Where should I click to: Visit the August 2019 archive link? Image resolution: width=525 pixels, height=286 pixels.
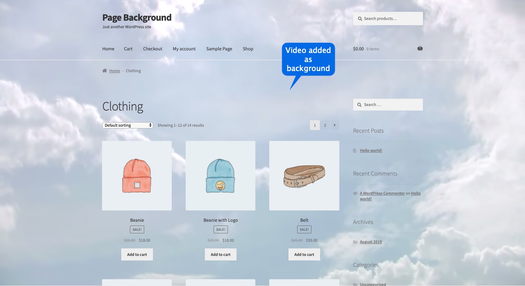[370, 242]
